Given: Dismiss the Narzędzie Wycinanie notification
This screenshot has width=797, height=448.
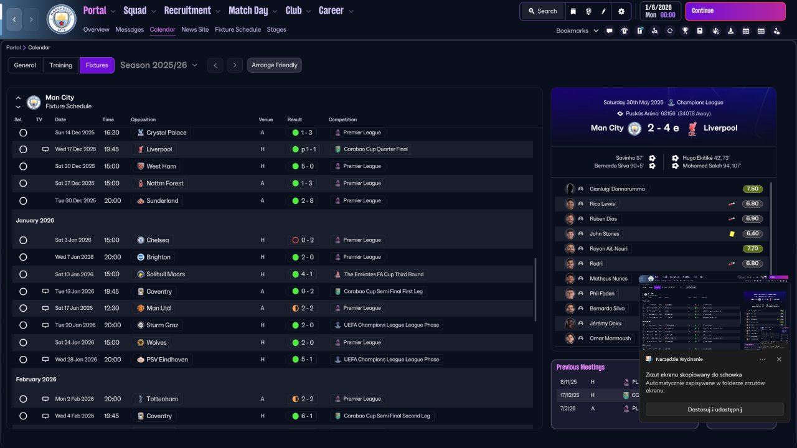Looking at the screenshot, I should tap(779, 359).
